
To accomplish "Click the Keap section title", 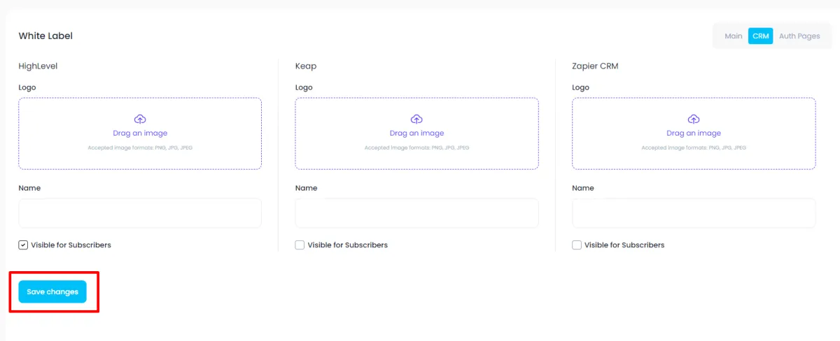I will point(306,66).
